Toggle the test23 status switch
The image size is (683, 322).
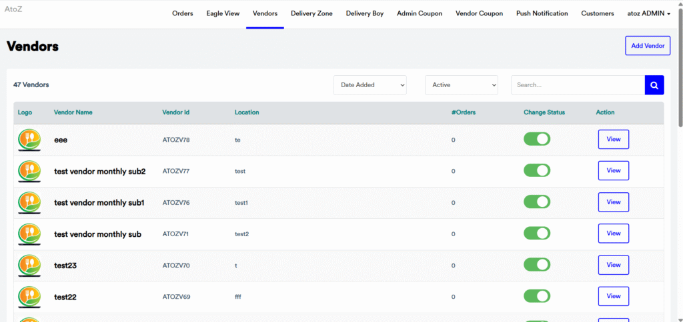coord(537,265)
